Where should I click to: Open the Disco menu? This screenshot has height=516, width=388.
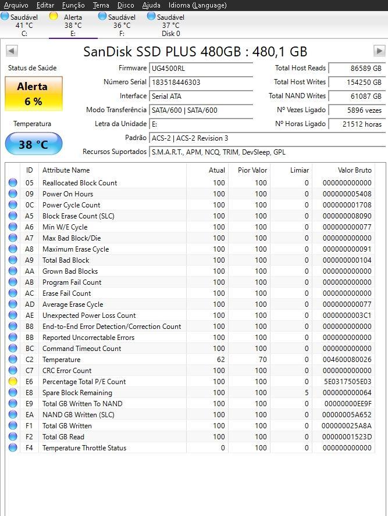click(x=126, y=5)
